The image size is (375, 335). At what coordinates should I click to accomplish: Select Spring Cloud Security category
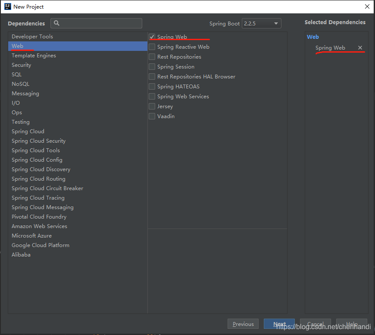click(78, 141)
